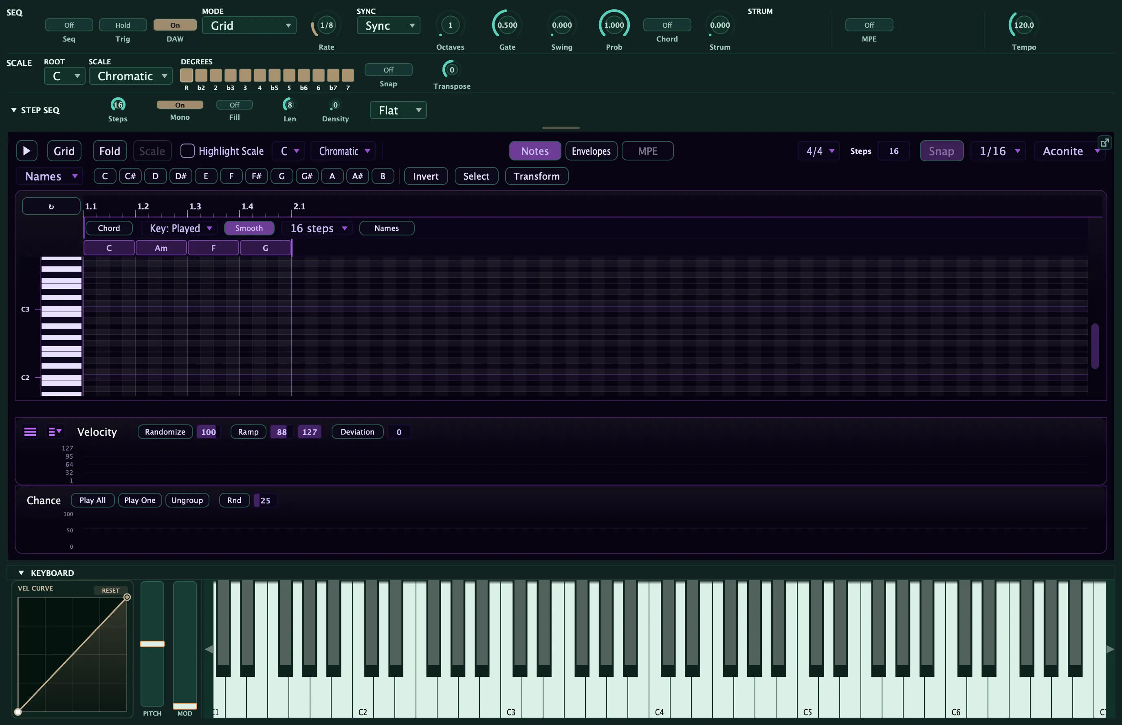Open the Sync dropdown
The height and width of the screenshot is (725, 1122).
[x=388, y=25]
